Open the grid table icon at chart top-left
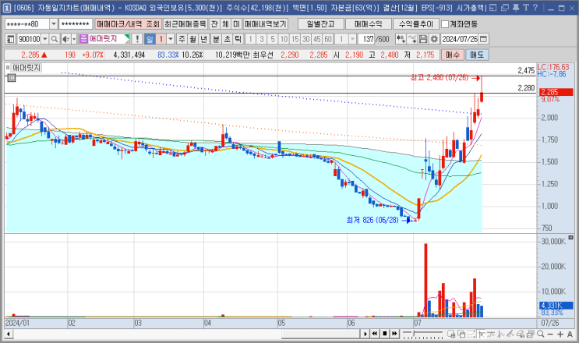 tap(12, 77)
